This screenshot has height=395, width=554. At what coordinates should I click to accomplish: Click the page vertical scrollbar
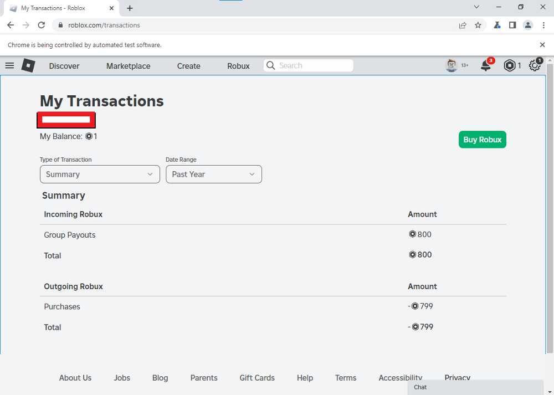coord(550,208)
